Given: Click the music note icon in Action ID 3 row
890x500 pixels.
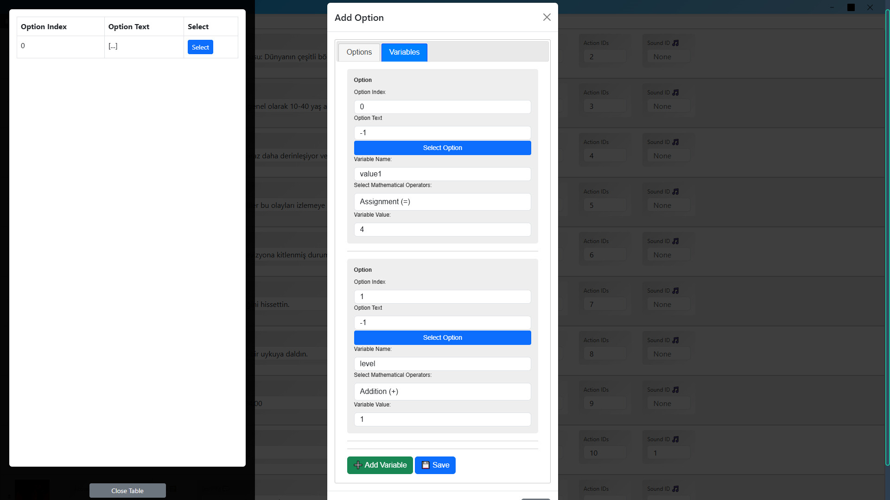Looking at the screenshot, I should tap(676, 92).
